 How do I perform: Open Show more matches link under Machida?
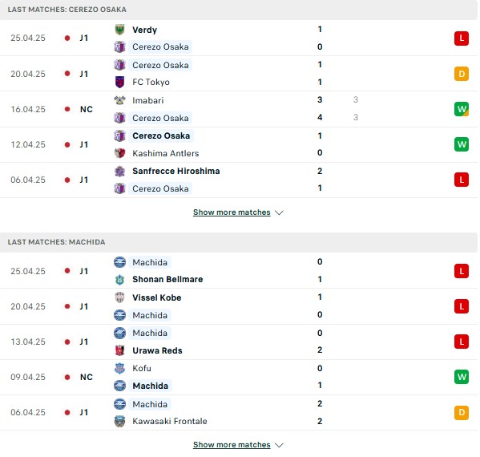[x=232, y=445]
